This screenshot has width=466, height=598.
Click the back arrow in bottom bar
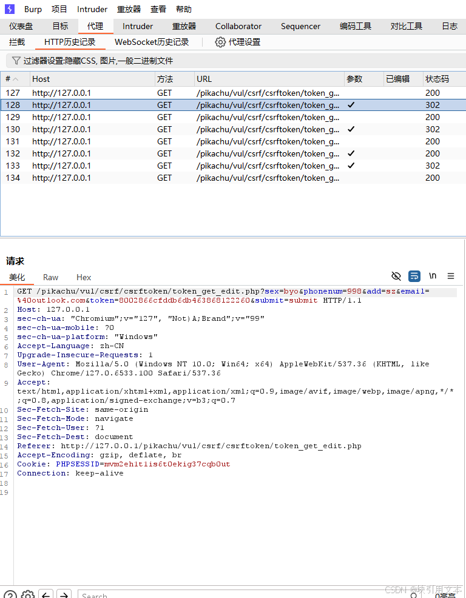(x=46, y=594)
